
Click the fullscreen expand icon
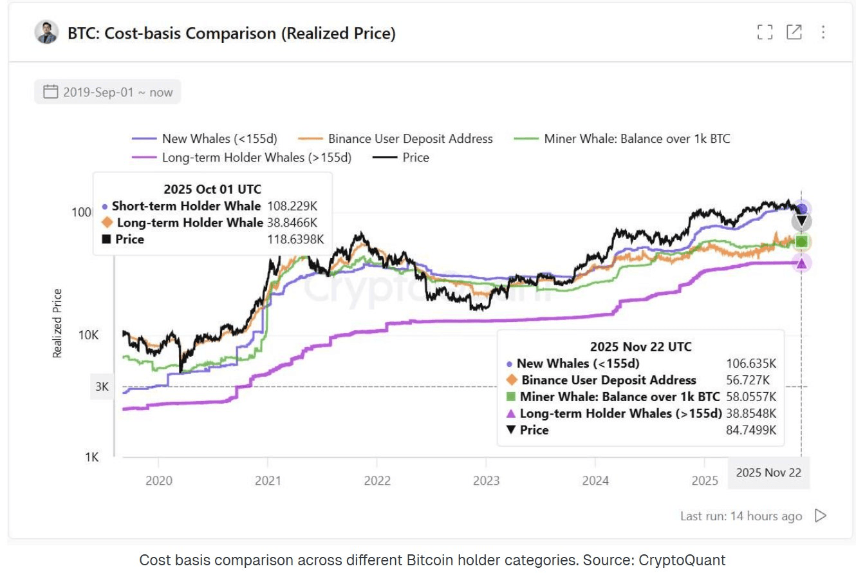tap(765, 32)
